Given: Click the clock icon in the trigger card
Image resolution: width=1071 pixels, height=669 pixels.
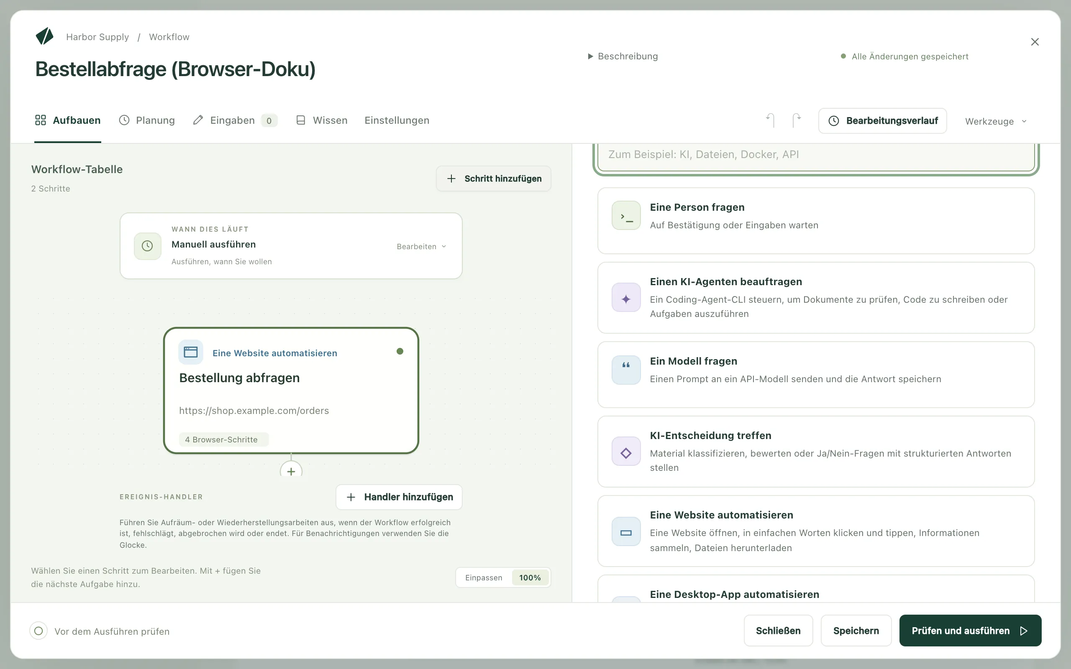Looking at the screenshot, I should [x=147, y=246].
